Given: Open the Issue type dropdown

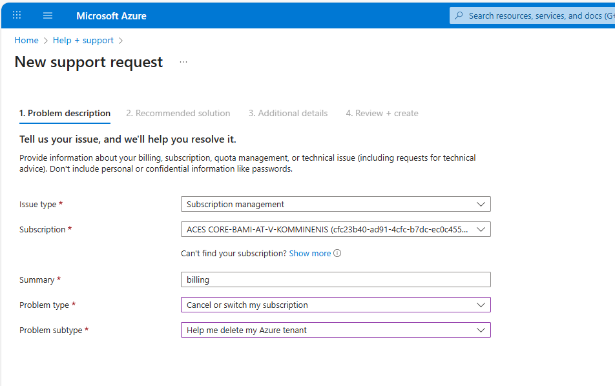Looking at the screenshot, I should 336,204.
